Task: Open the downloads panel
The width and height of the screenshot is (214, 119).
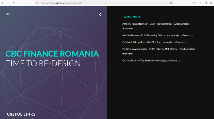Action: tap(200, 3)
